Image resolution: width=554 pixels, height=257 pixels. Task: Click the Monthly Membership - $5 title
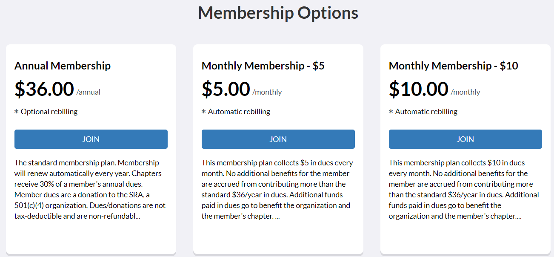coord(263,66)
